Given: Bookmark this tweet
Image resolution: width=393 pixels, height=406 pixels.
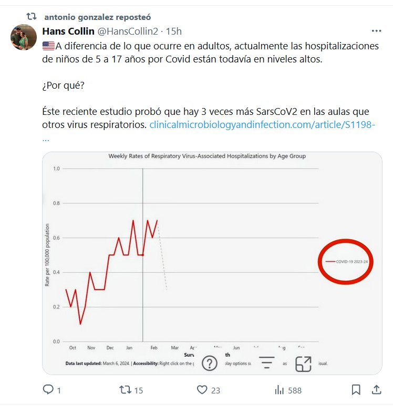Looking at the screenshot, I should click(356, 390).
